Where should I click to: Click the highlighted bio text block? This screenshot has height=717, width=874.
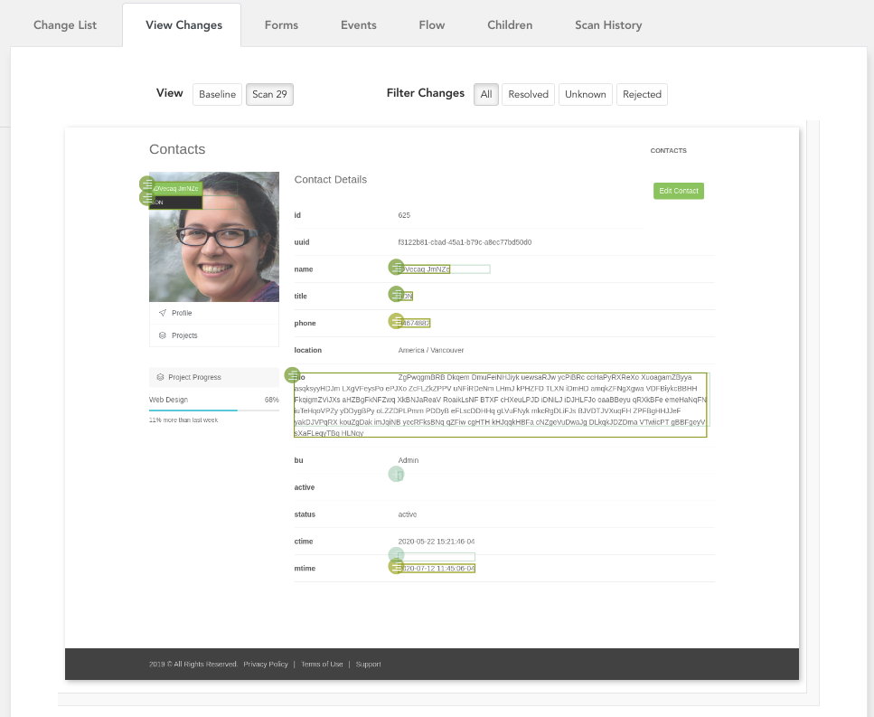coord(501,405)
